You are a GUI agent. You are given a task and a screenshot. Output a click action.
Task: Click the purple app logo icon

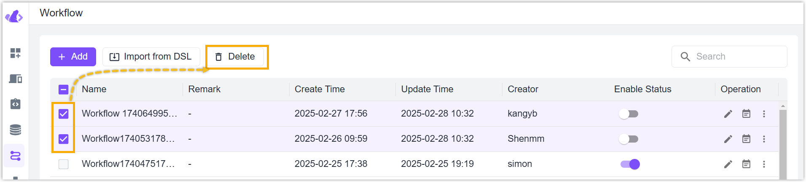[x=14, y=17]
